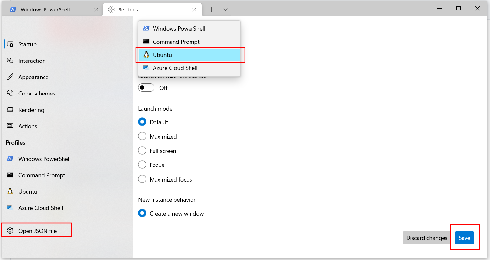Minimize the Windows Terminal window
Screen dimensions: 490x260
tap(439, 9)
